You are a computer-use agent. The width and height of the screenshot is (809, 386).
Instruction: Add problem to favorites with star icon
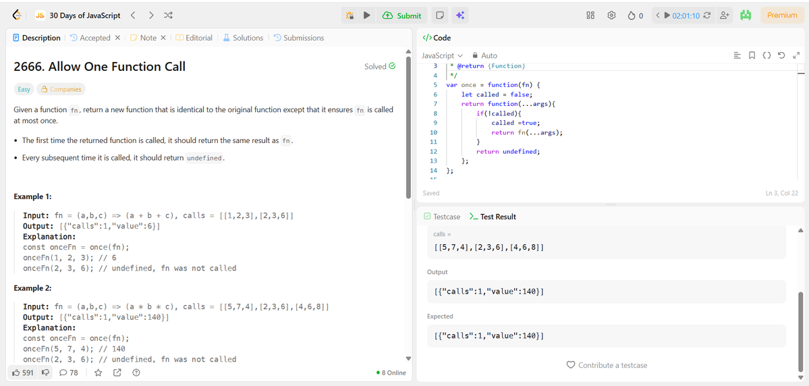pyautogui.click(x=98, y=373)
